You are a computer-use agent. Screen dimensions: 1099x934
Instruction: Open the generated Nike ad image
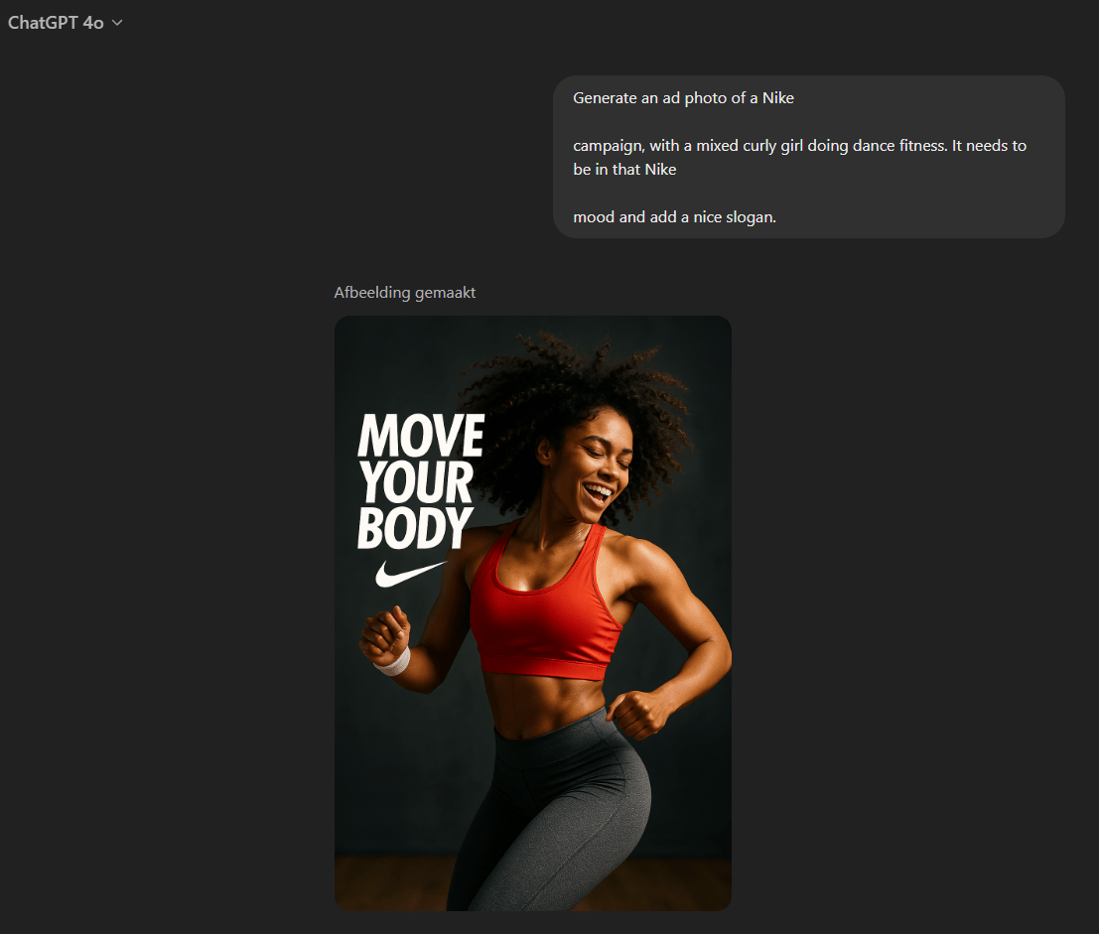pyautogui.click(x=532, y=612)
